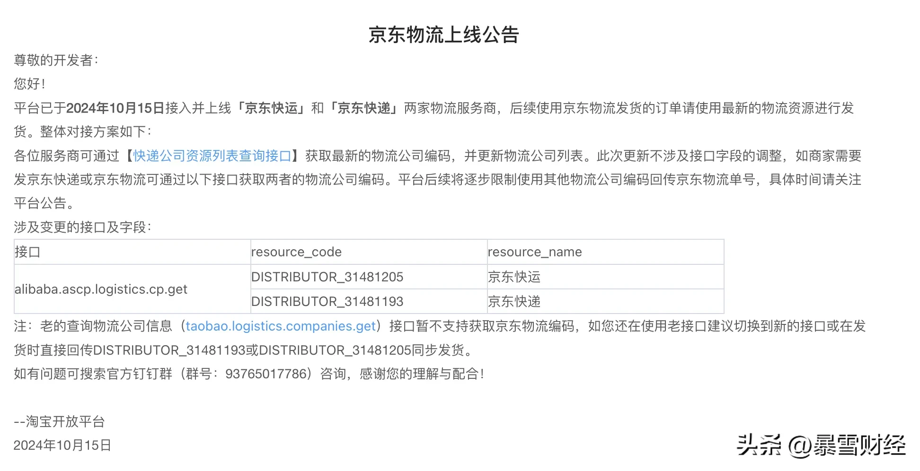The height and width of the screenshot is (471, 920).
Task: Select table cell DISTRIBUTOR_31481205
Action: [369, 277]
